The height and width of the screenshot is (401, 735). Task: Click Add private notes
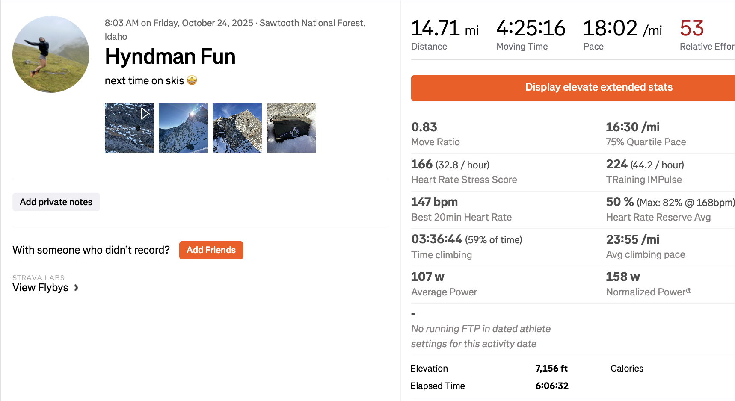click(56, 202)
